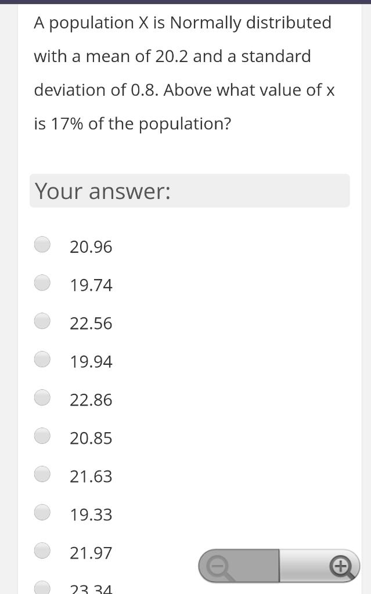Choose the answer option 20.96
This screenshot has height=594, width=371.
tap(91, 247)
